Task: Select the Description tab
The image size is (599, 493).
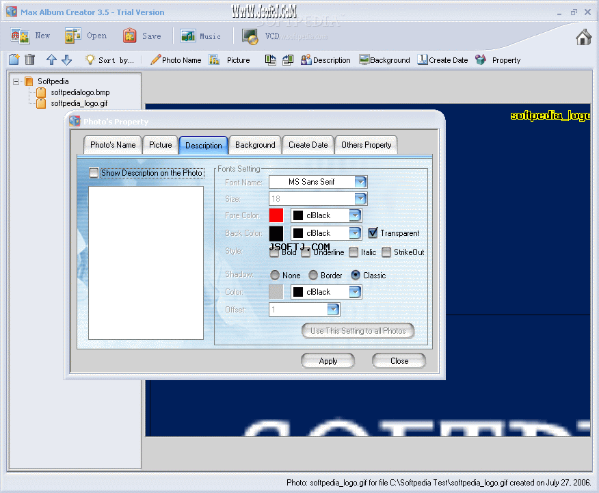Action: click(x=204, y=146)
